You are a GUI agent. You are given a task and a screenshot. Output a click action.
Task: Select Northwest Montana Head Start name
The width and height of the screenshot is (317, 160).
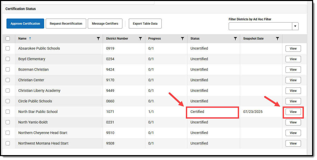43,143
